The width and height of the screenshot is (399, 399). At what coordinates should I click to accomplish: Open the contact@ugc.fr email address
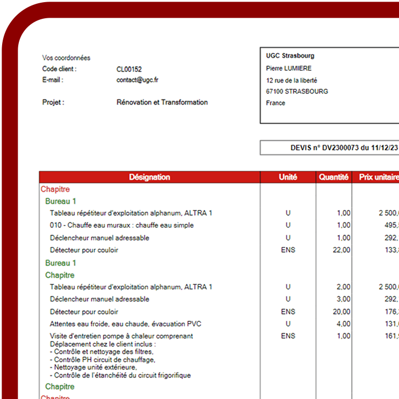[x=137, y=80]
